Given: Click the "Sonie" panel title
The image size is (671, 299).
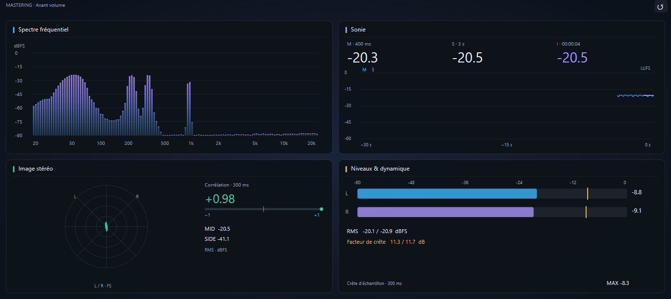Looking at the screenshot, I should click(358, 30).
